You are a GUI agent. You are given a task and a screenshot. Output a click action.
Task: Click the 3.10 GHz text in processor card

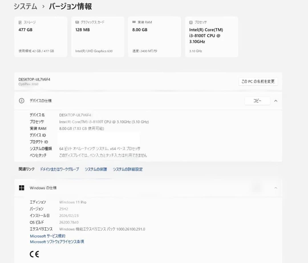click(x=196, y=51)
